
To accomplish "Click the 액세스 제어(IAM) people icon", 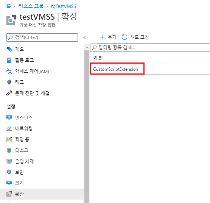I will tap(9, 71).
